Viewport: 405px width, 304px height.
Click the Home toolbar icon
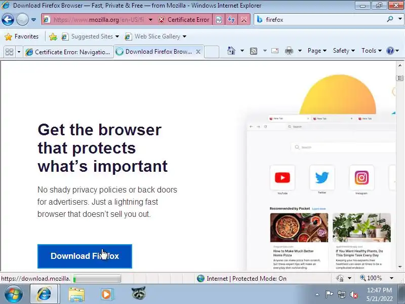(231, 51)
